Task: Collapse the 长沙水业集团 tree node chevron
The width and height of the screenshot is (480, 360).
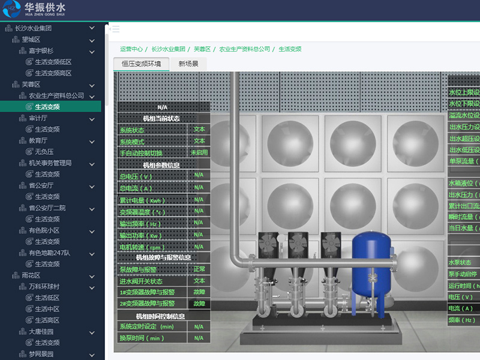Action: [92, 28]
